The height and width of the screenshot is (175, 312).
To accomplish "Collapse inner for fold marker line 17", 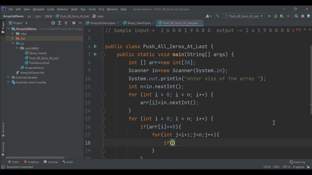I will (103, 135).
